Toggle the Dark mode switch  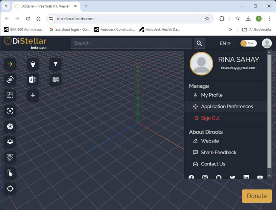coord(249,43)
